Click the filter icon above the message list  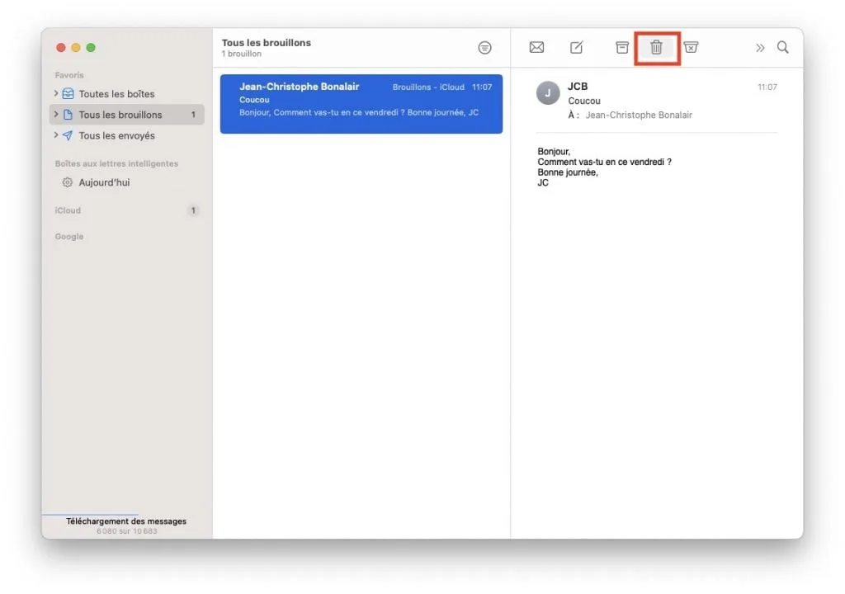click(x=484, y=47)
